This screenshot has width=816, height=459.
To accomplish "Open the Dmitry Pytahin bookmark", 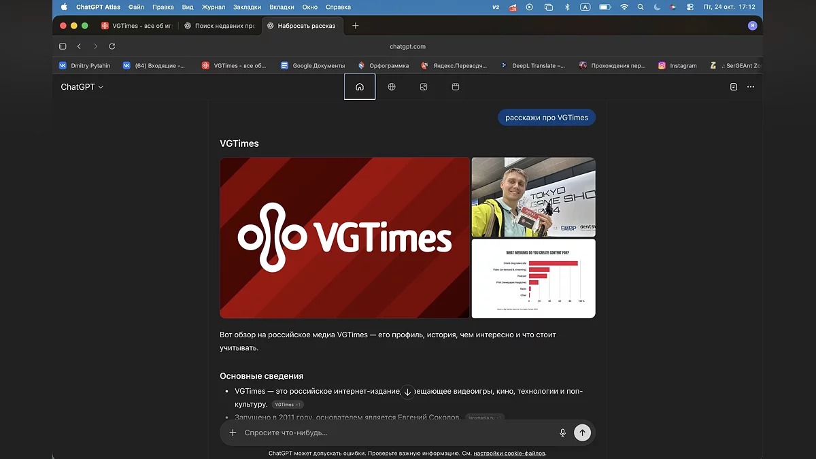I will tap(84, 65).
